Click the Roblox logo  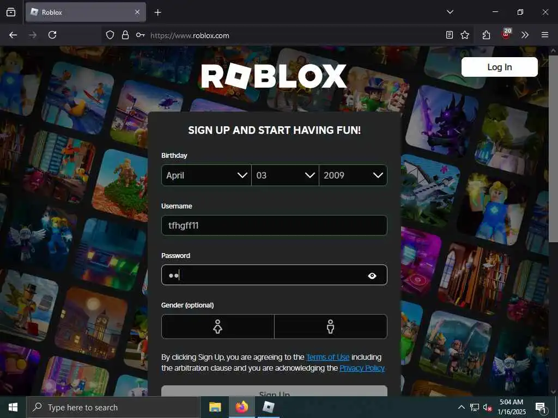coord(274,76)
